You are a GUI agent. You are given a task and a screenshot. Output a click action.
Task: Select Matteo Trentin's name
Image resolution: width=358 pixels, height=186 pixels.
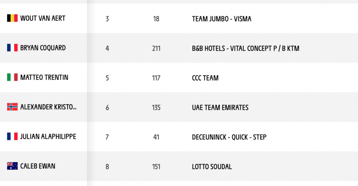tap(44, 77)
